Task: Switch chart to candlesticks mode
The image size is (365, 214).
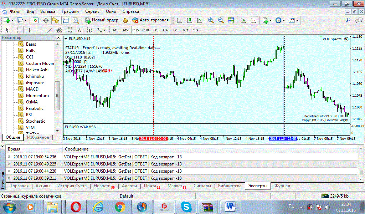Action: click(x=189, y=20)
